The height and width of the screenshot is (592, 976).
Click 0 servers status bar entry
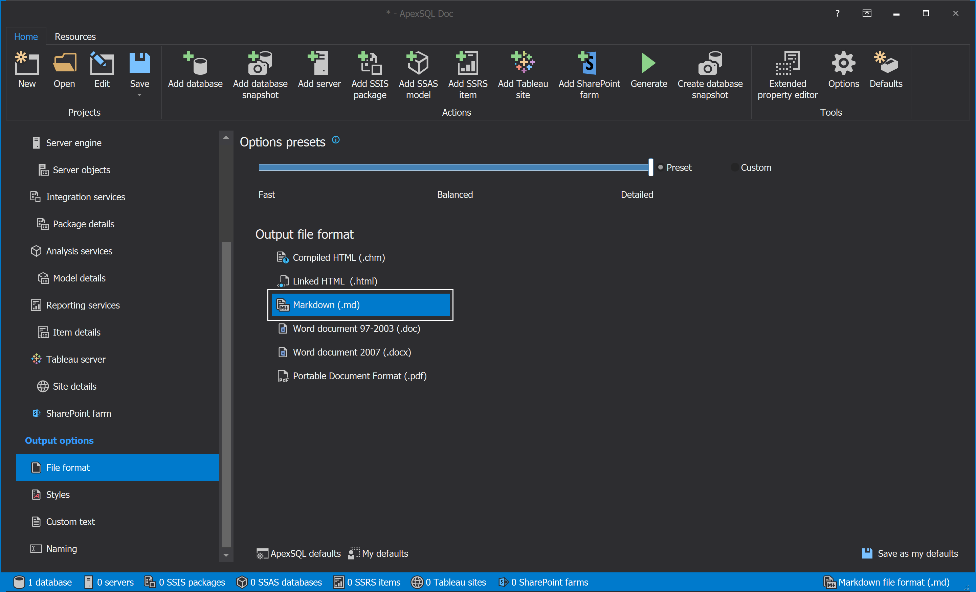109,582
